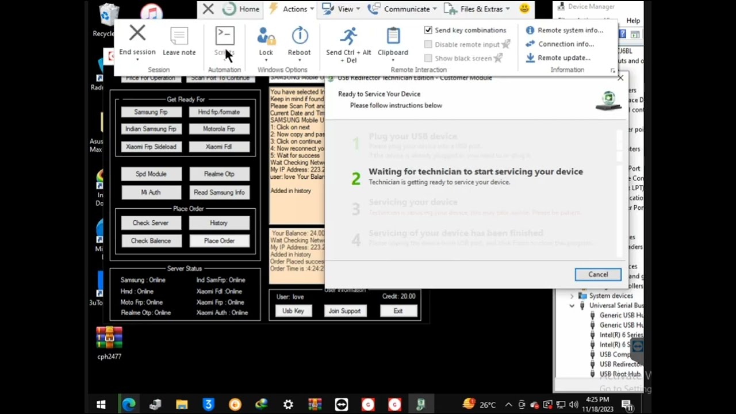Switch to TeamViewer in the taskbar

(x=341, y=405)
